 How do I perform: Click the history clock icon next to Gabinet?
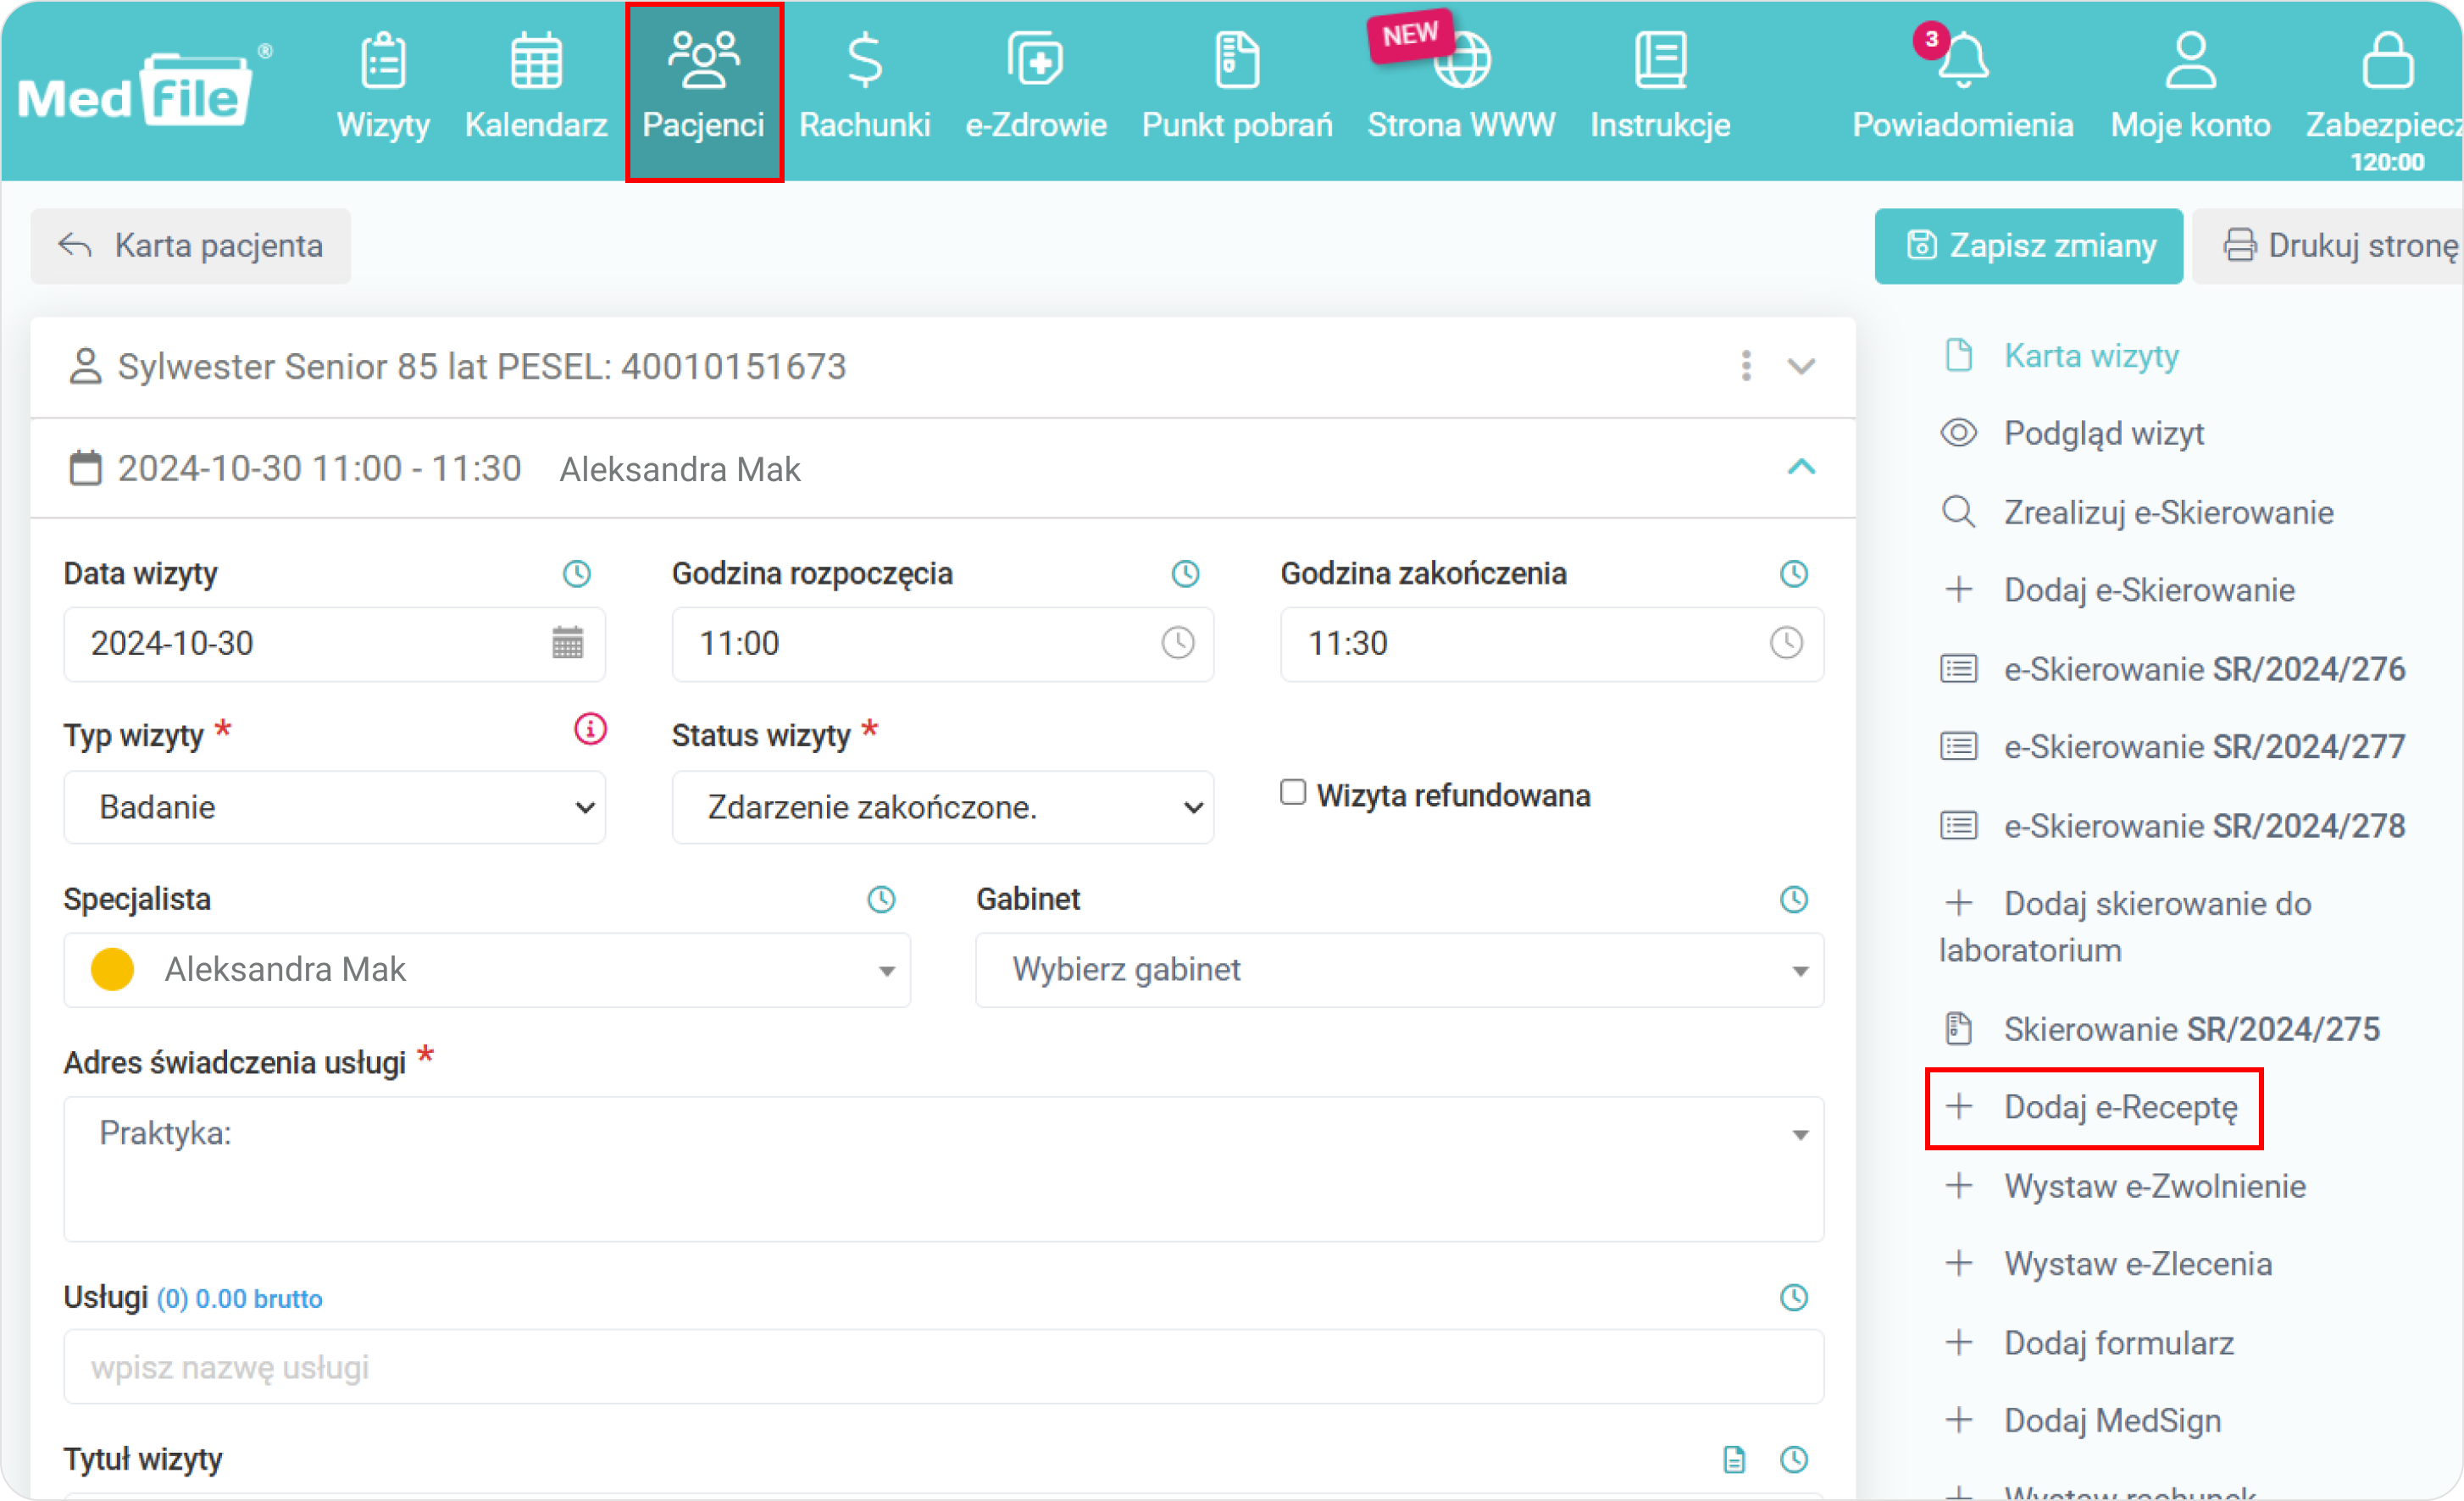[1794, 899]
